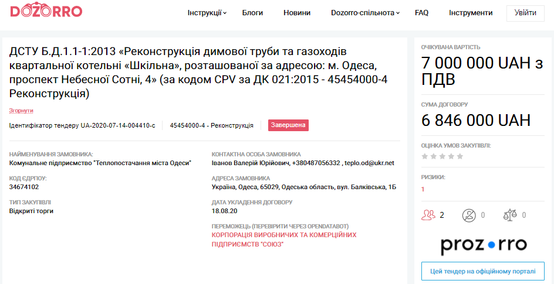Image resolution: width=554 pixels, height=284 pixels.
Task: Select tender identifier UA-2020-07-14-004410-c text
Action: pos(82,125)
